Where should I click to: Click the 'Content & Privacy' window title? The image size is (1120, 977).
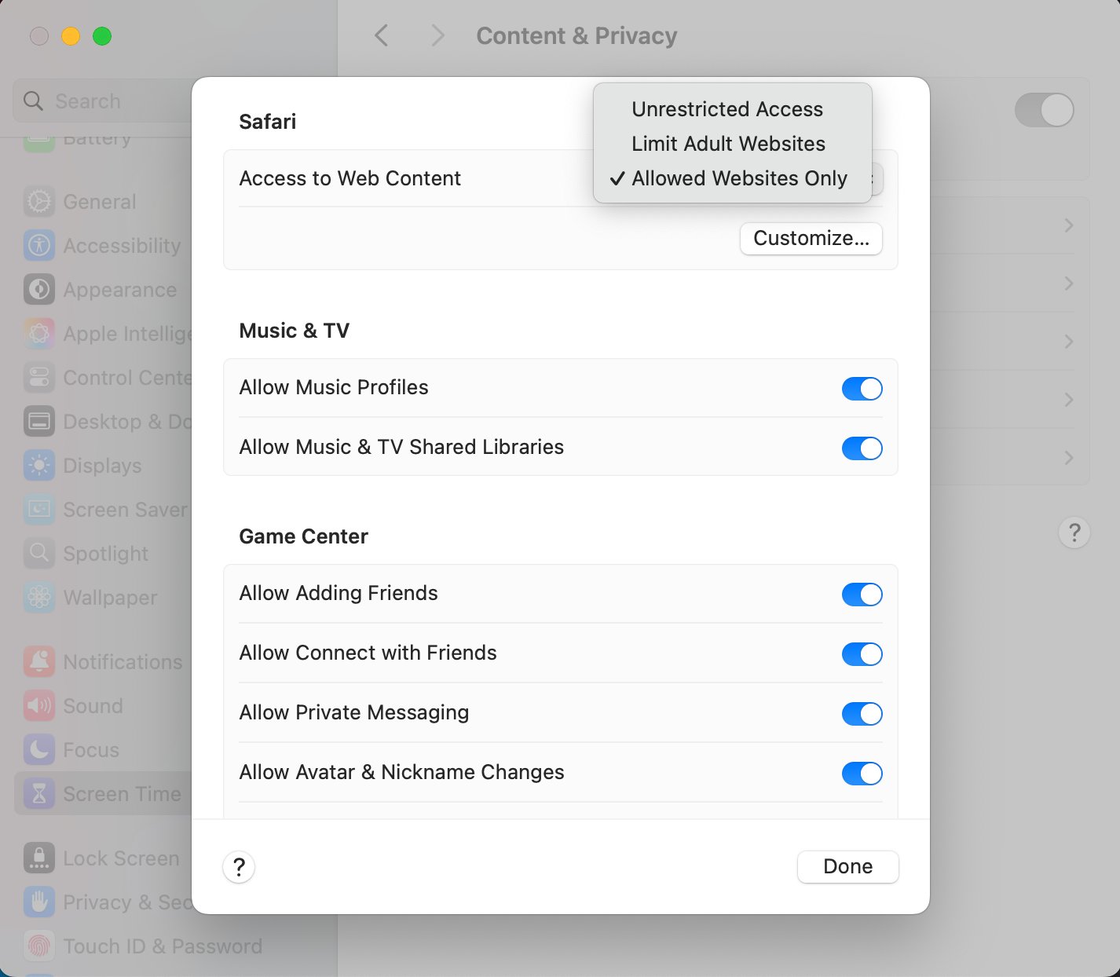576,35
